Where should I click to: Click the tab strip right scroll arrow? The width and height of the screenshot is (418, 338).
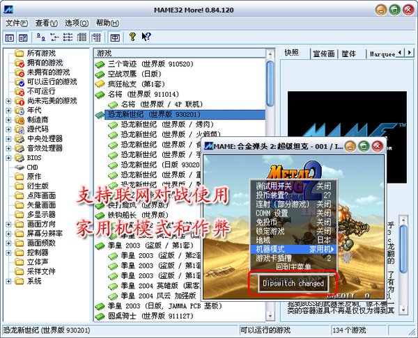click(x=410, y=53)
